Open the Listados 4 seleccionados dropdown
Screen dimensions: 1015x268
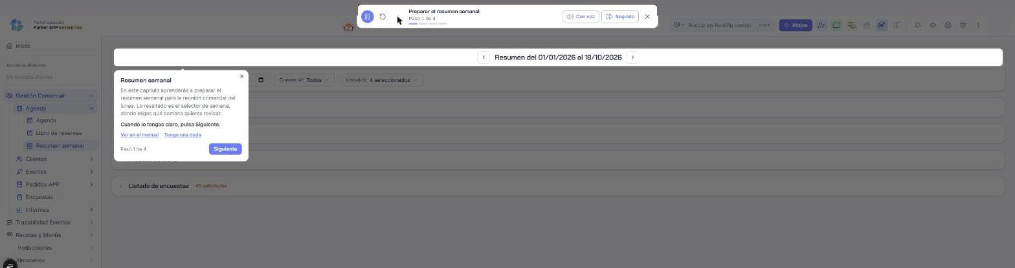381,80
